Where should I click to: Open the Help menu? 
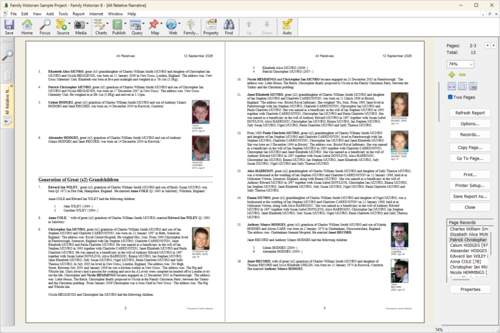pos(132,14)
